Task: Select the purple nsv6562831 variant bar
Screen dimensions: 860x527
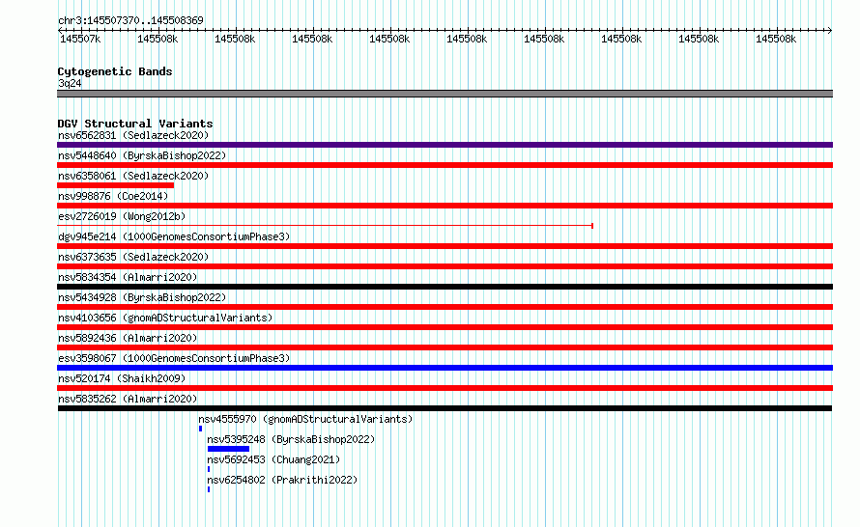Action: [444, 145]
